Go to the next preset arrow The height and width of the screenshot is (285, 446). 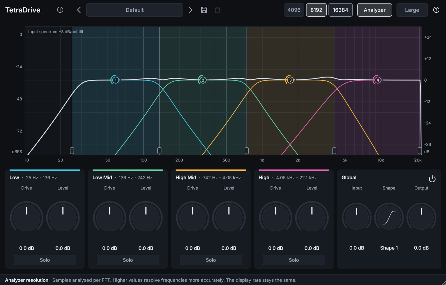(x=191, y=10)
